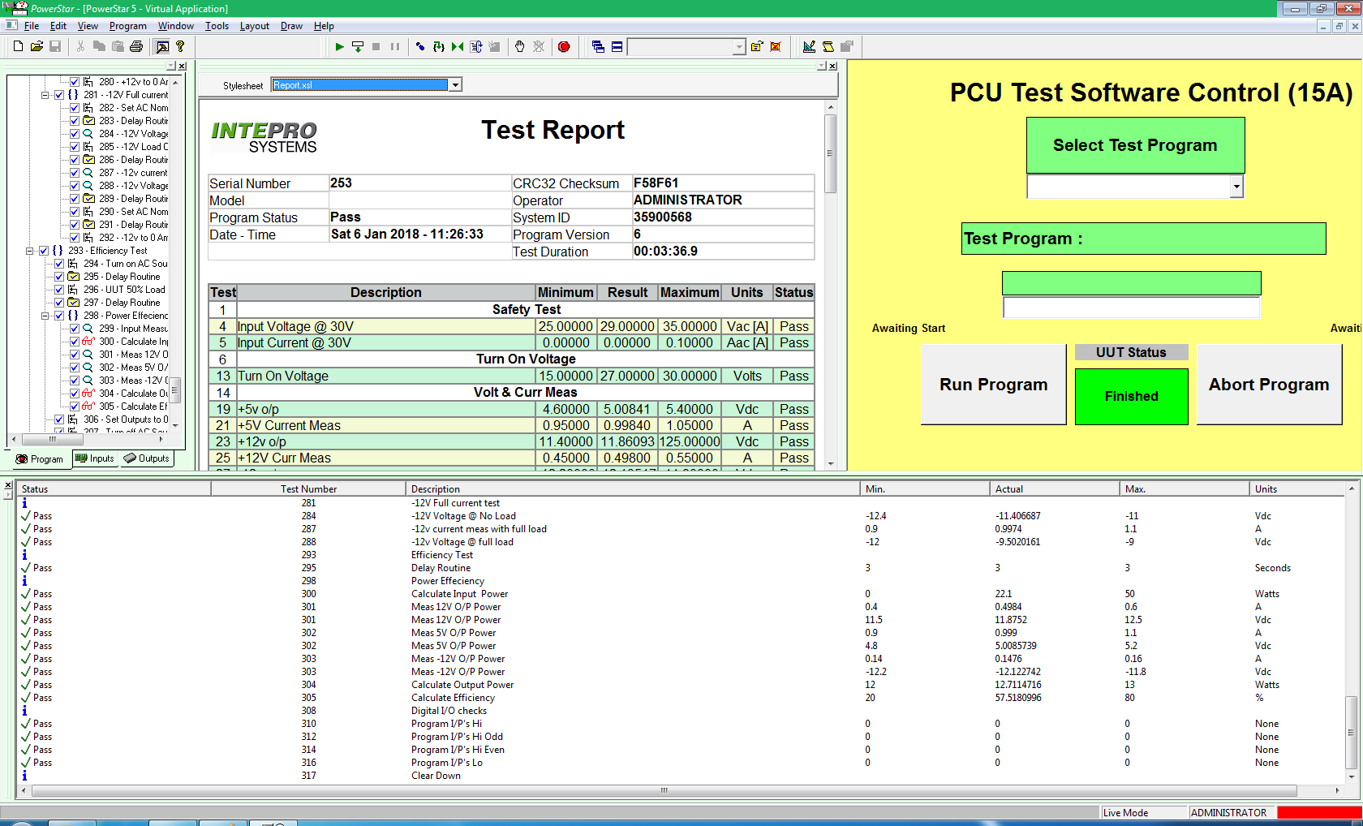The image size is (1363, 826).
Task: Click the chart statistics icon on the toolbar
Action: (808, 46)
